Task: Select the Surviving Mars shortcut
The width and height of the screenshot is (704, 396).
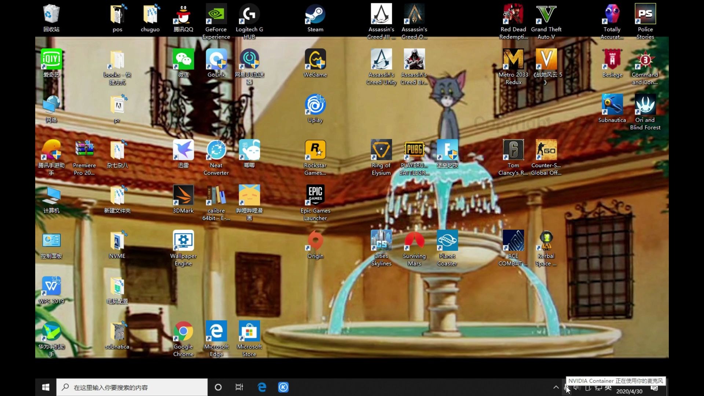Action: coord(414,248)
